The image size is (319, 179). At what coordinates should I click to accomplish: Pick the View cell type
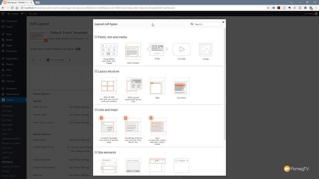tap(158, 130)
